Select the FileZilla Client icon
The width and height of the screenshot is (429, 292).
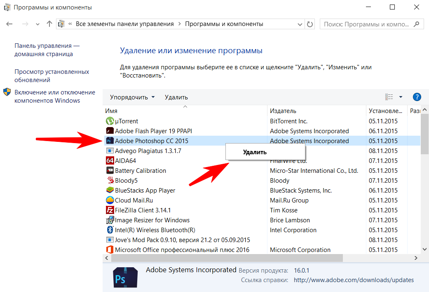[110, 210]
